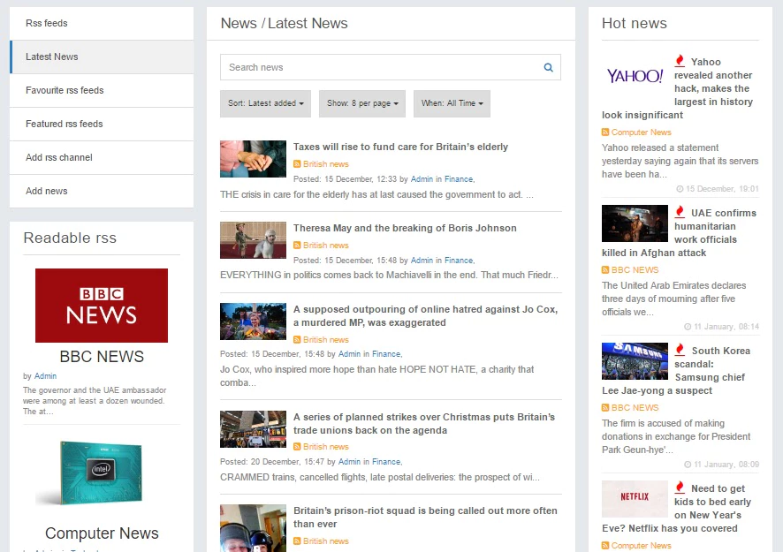Go to Add rss channel
The image size is (783, 552).
[59, 157]
